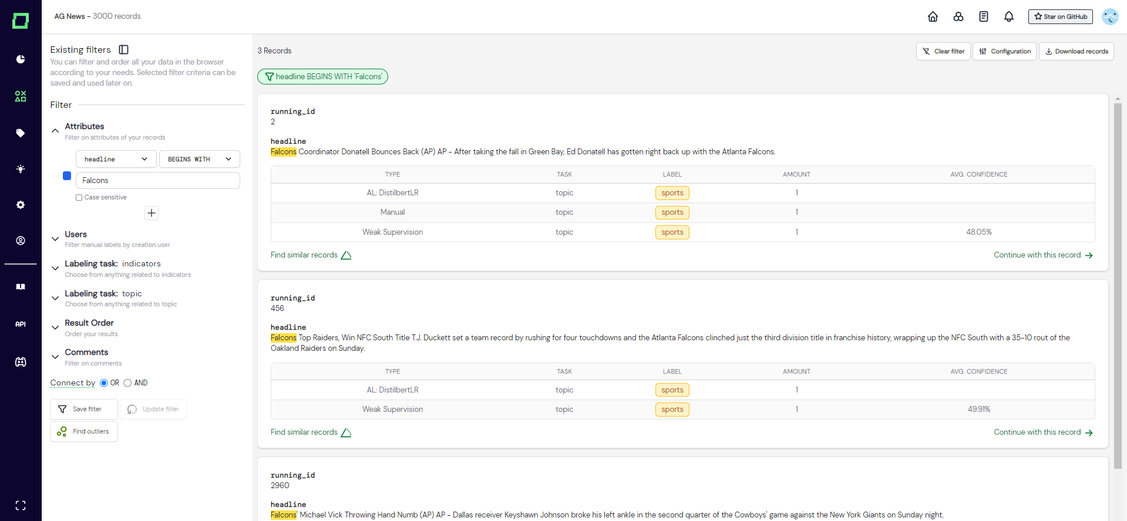Click the Save filter button
The width and height of the screenshot is (1127, 521).
[x=84, y=409]
